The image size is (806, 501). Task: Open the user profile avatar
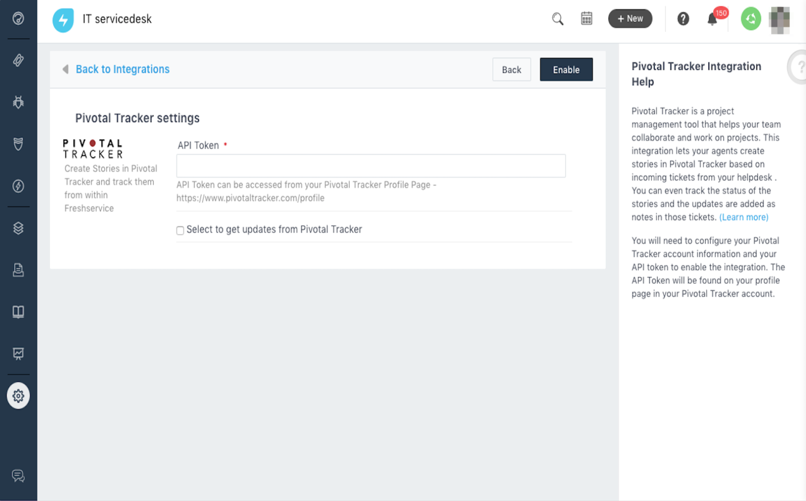click(779, 20)
